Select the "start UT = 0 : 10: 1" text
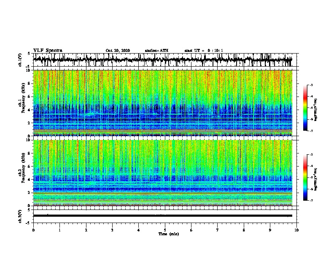The height and width of the screenshot is (258, 334). pyautogui.click(x=204, y=51)
